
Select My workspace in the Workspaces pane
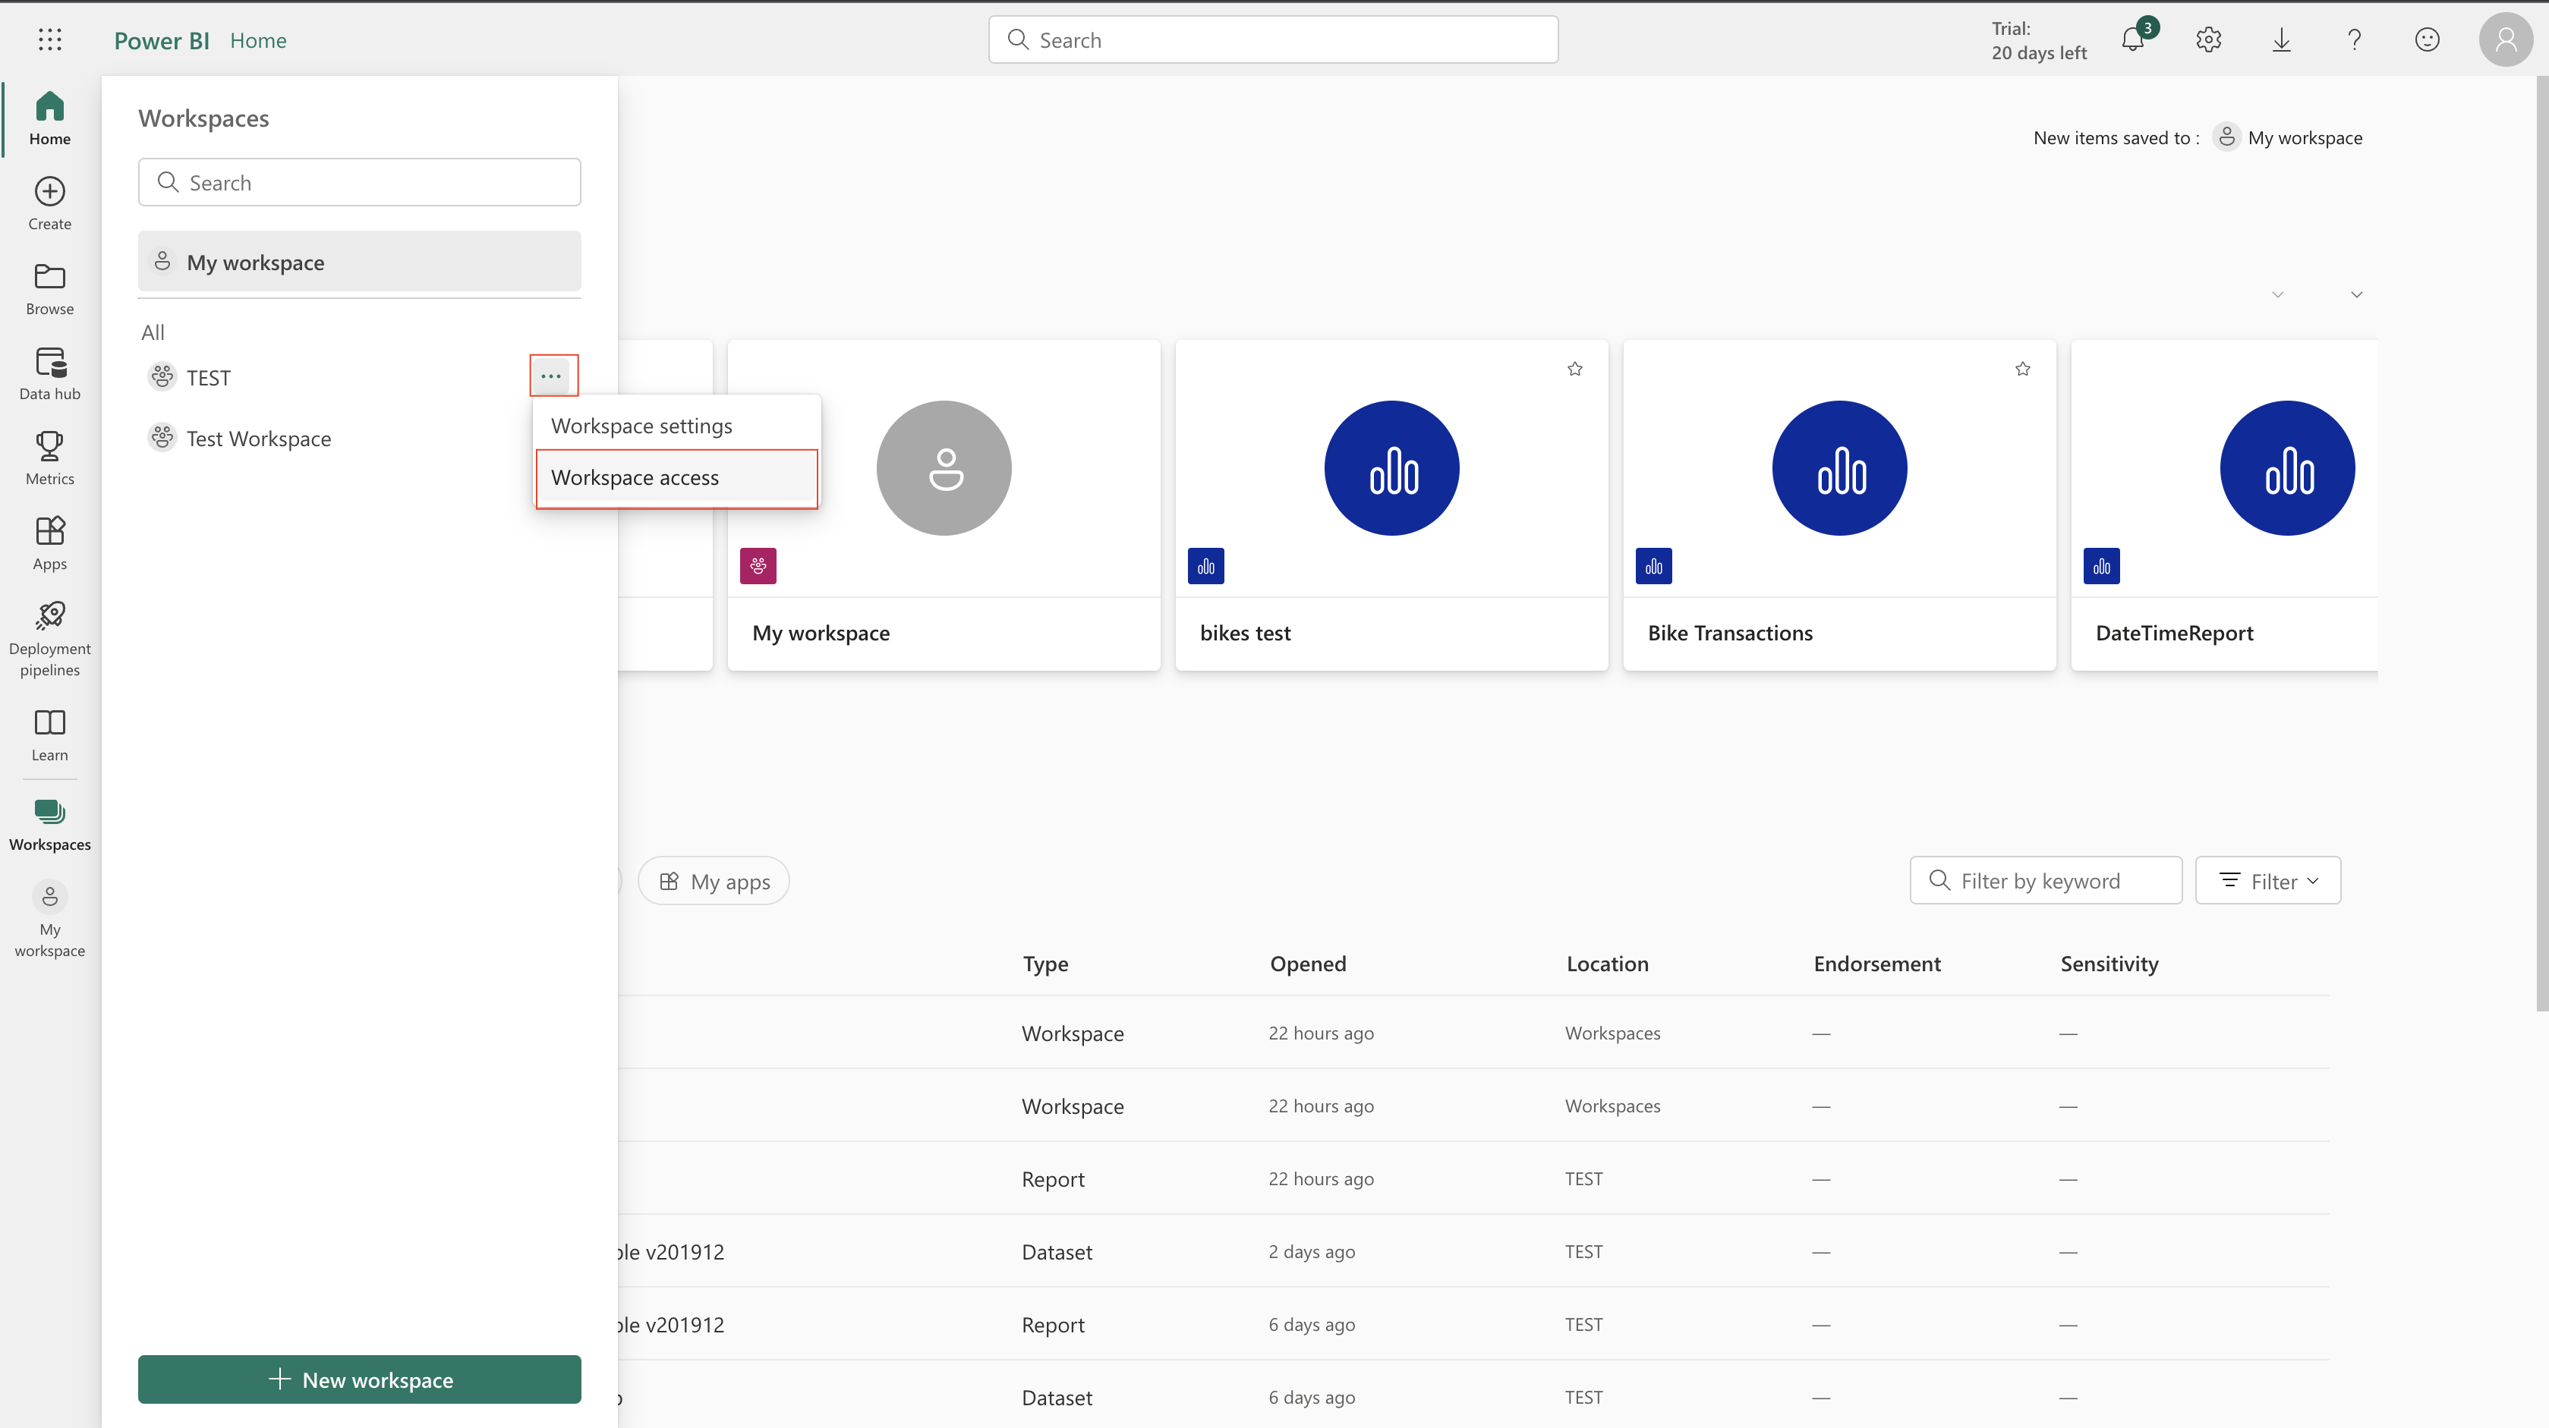[359, 262]
